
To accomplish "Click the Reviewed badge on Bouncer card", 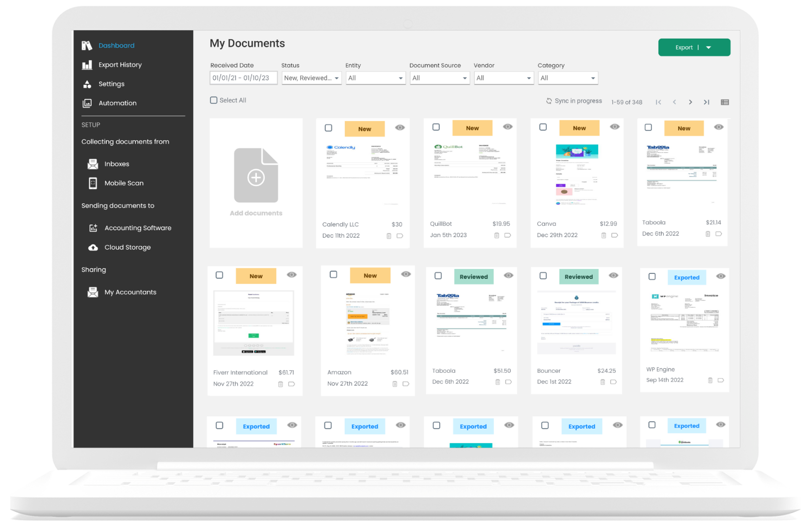I will pyautogui.click(x=579, y=277).
